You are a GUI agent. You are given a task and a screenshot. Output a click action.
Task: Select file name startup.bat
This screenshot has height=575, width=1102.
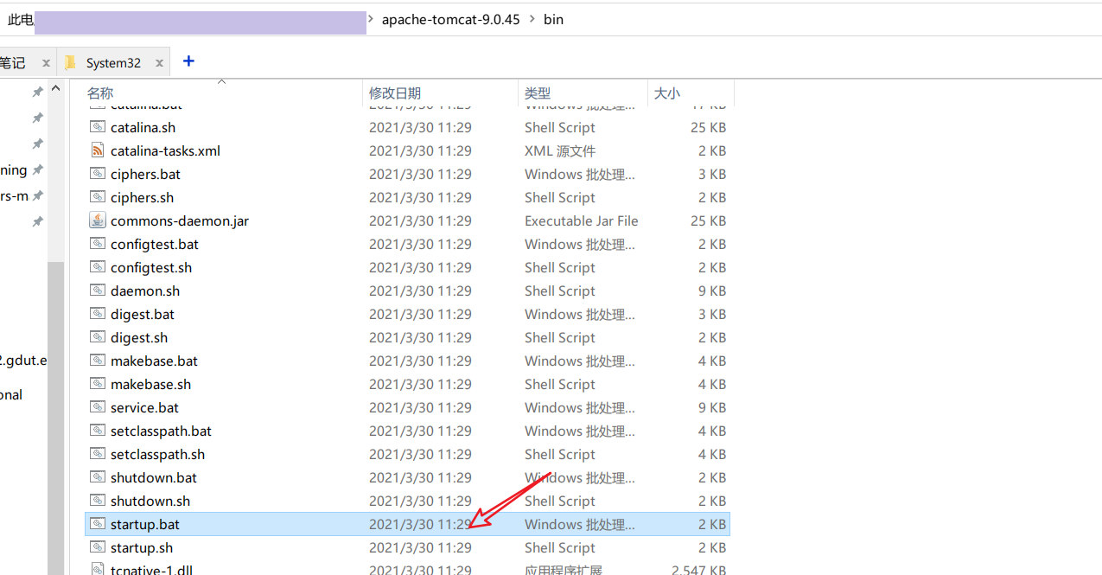145,524
